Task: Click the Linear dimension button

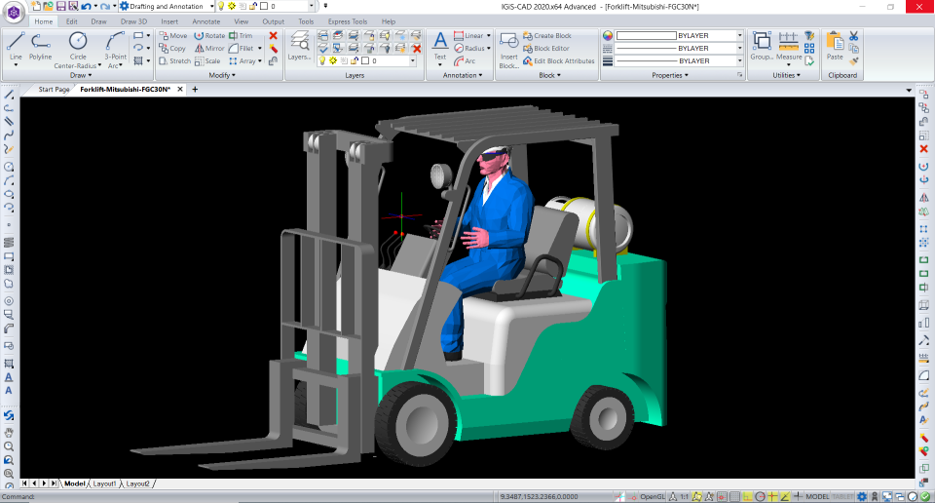Action: (468, 36)
